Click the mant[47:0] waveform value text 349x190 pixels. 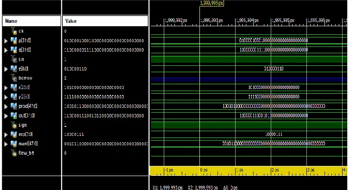[273, 144]
